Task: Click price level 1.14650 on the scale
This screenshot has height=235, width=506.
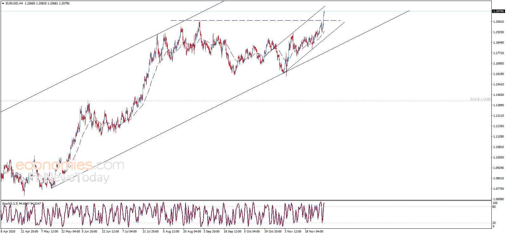Action: [x=499, y=95]
